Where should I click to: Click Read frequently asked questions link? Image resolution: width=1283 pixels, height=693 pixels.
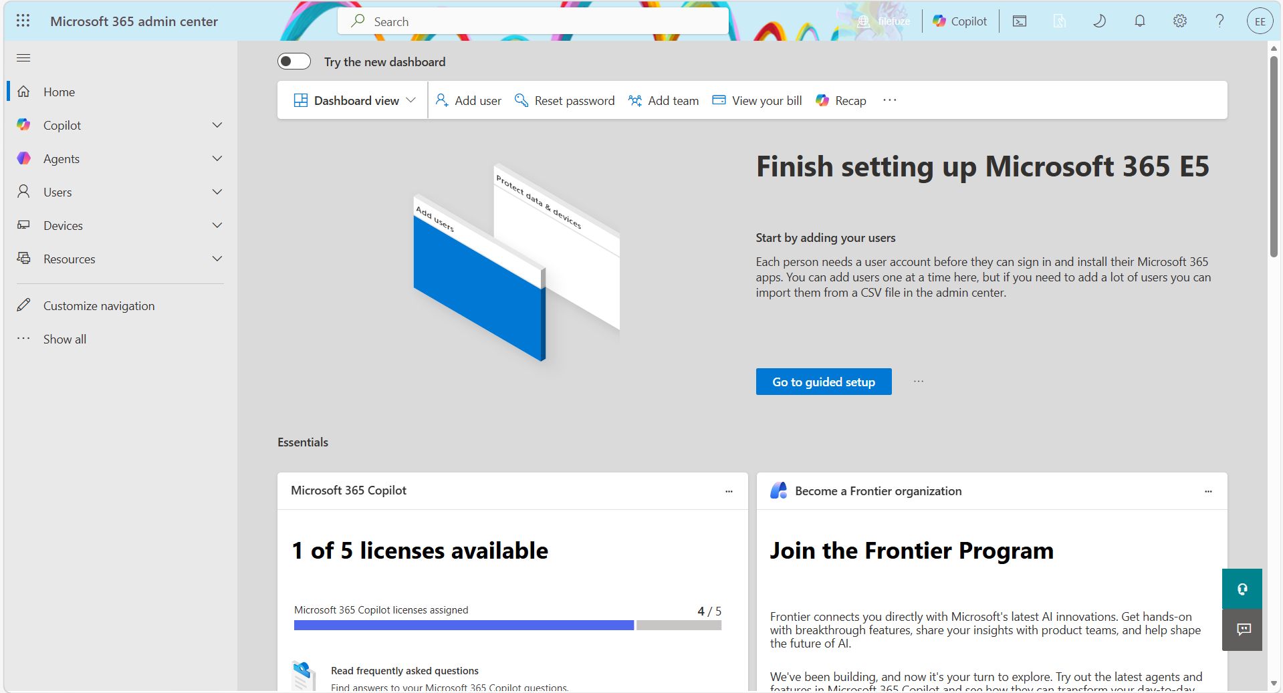(x=404, y=670)
